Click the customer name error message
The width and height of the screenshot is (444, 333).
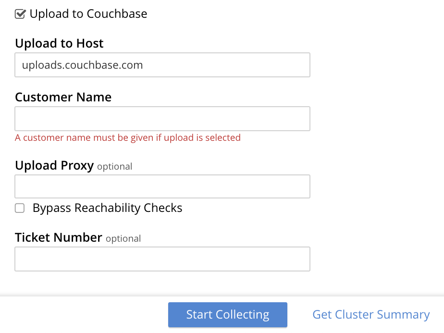[x=128, y=137]
